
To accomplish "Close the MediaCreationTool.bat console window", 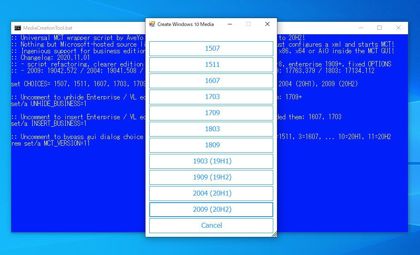I will (399, 28).
